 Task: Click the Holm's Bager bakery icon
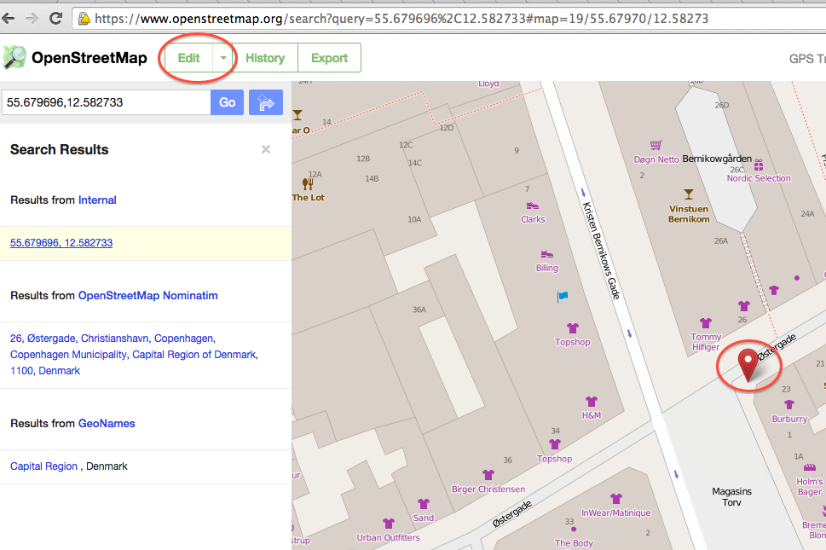coord(810,468)
